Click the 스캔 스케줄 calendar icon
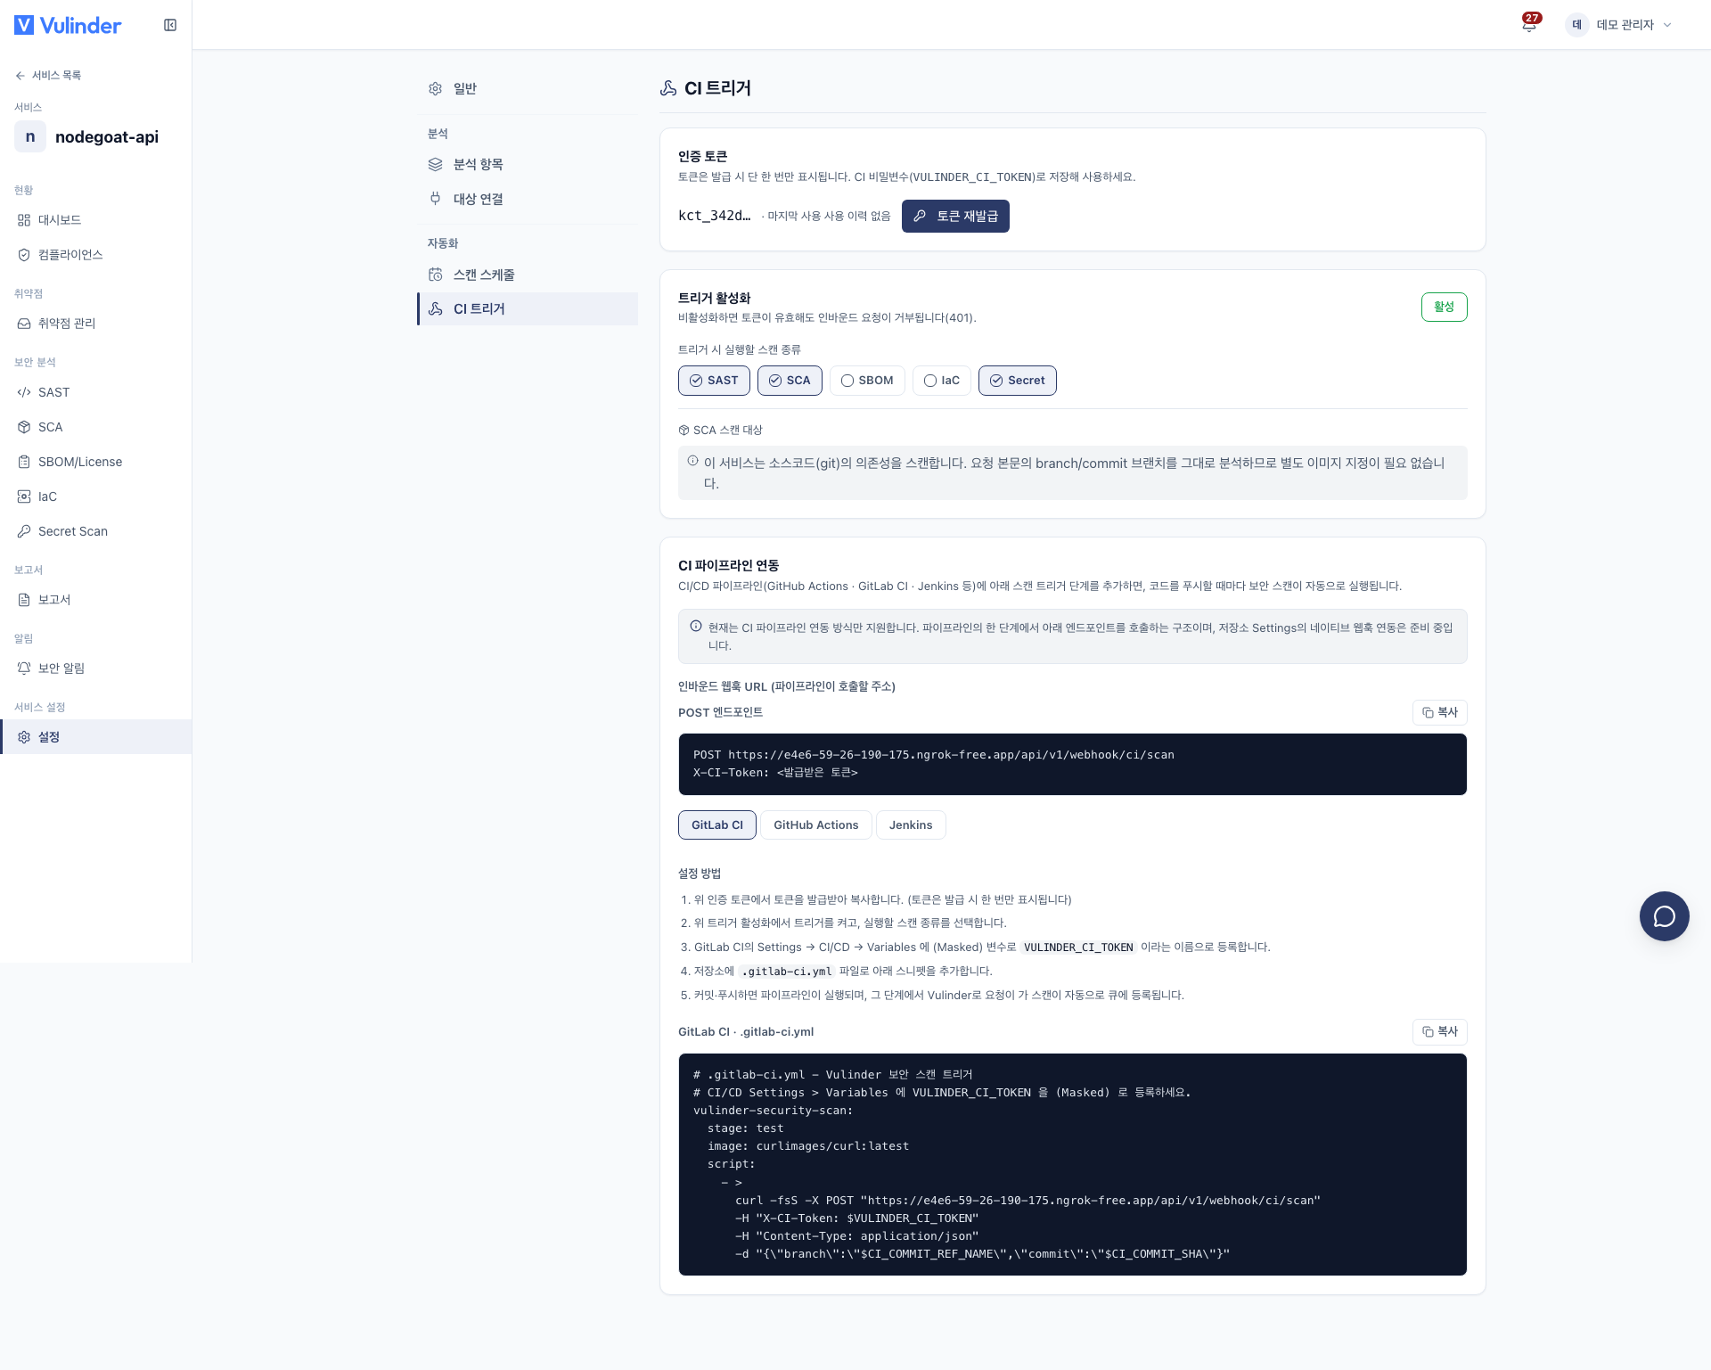 click(x=435, y=275)
